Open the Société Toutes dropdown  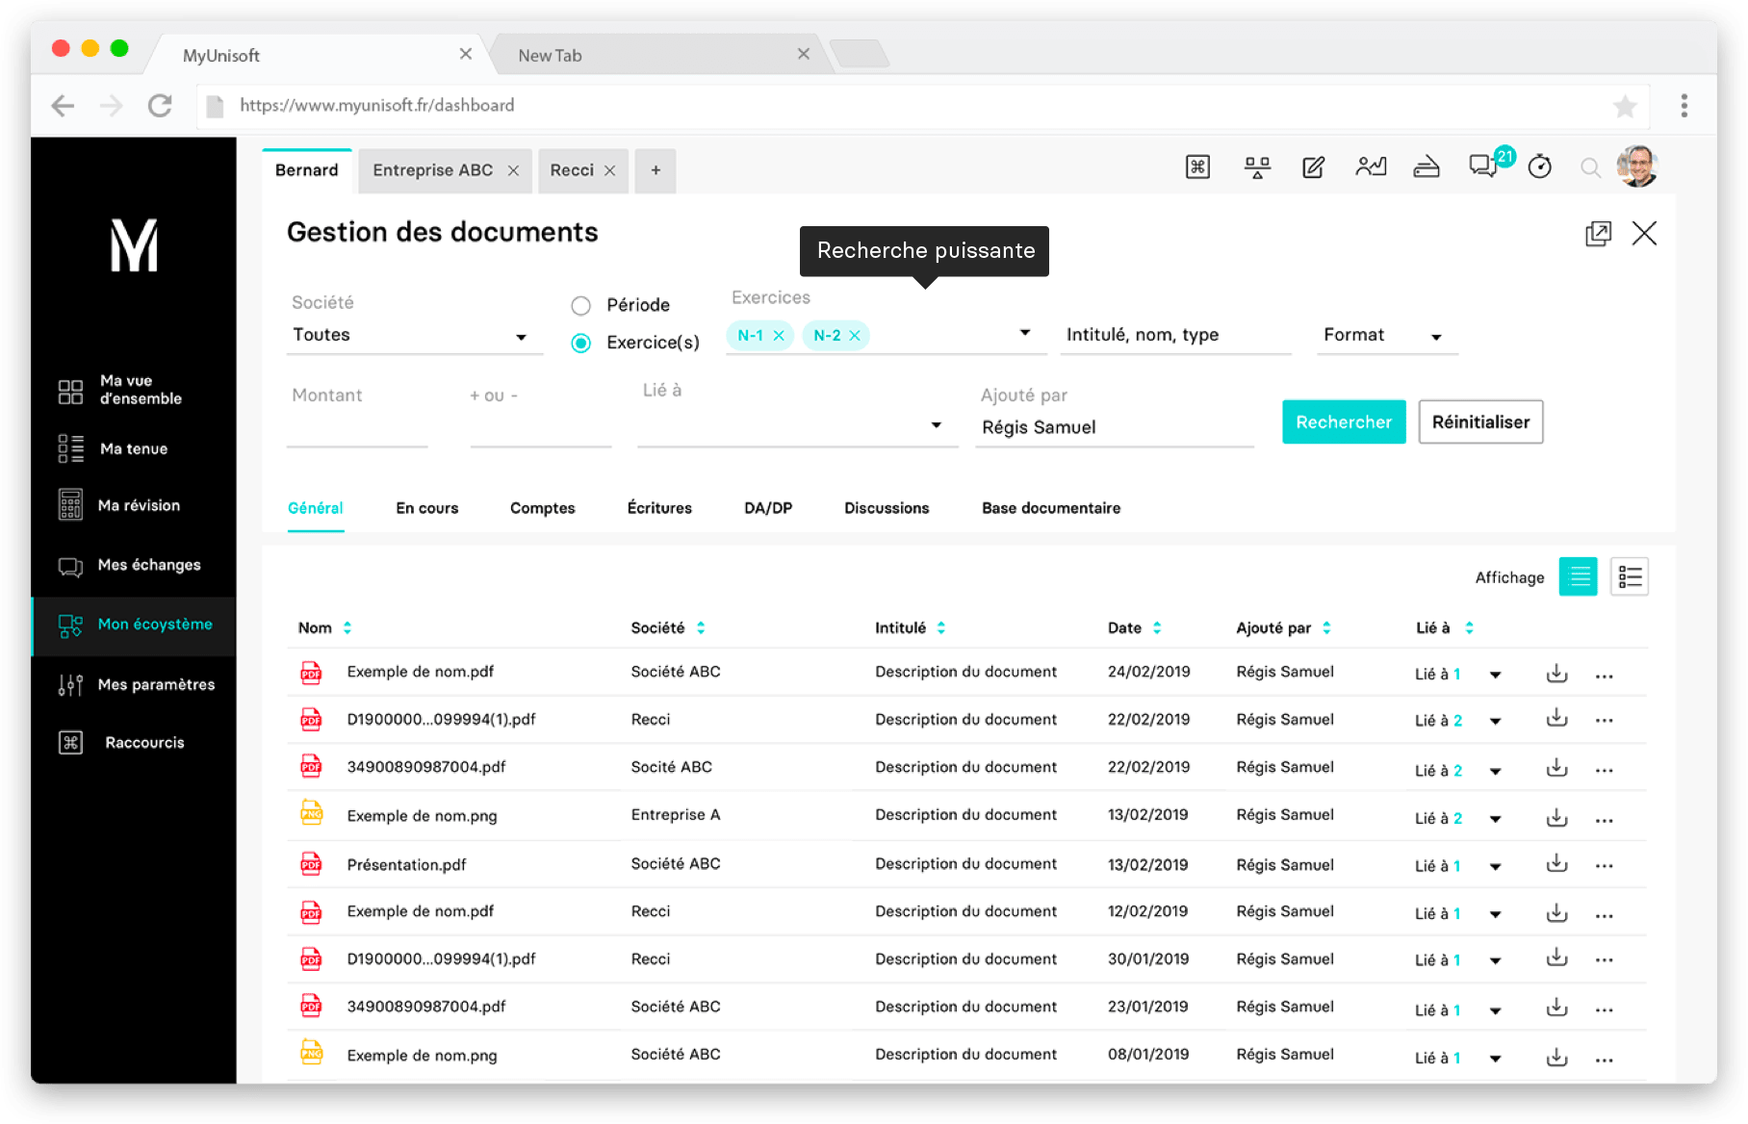tap(415, 335)
